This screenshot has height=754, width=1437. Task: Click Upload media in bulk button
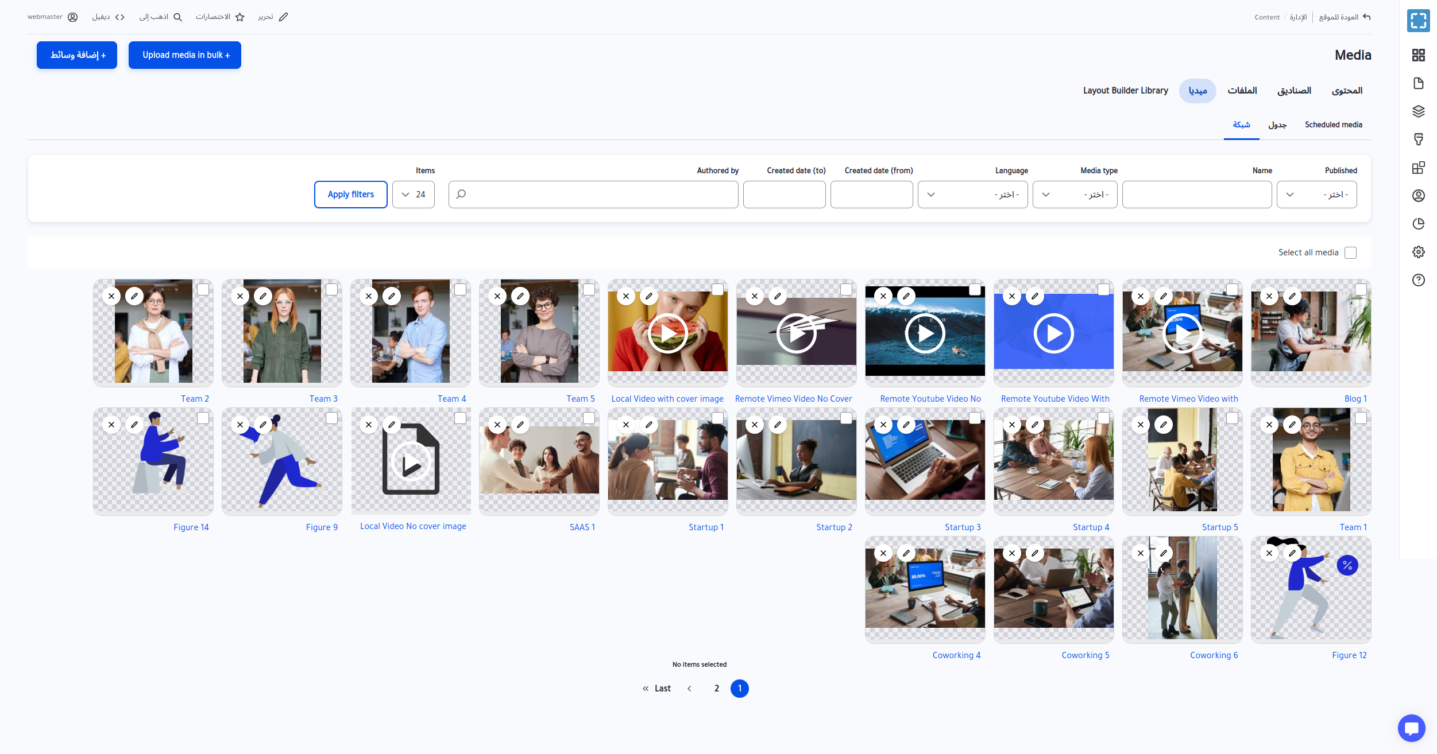pos(184,55)
